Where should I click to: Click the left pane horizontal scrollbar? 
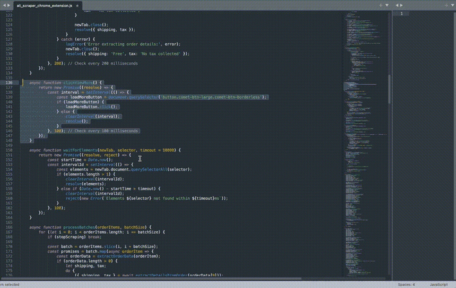151,278
